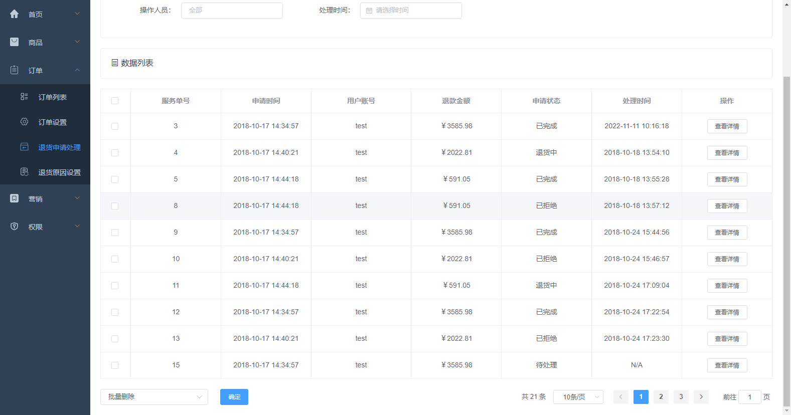Select the checkbox for service order 15
This screenshot has width=791, height=415.
coord(115,365)
